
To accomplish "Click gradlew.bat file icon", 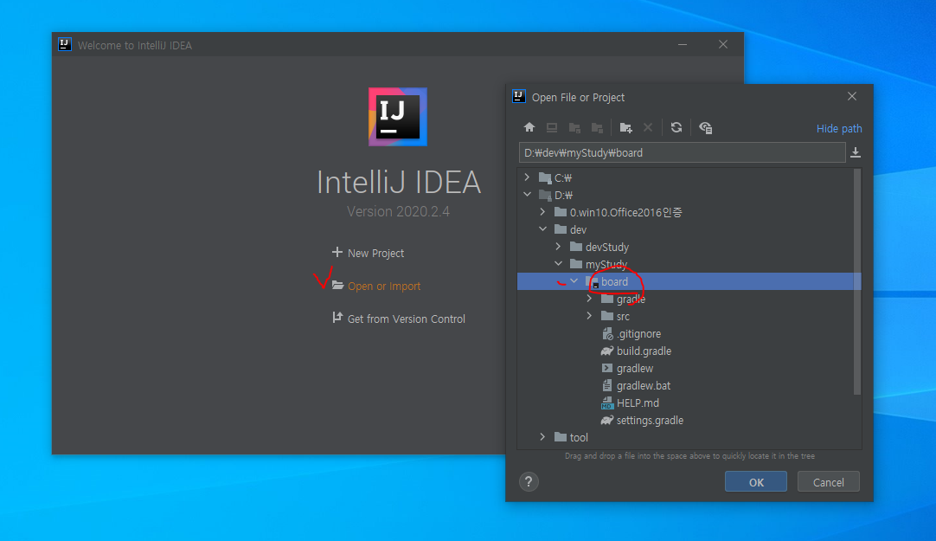I will pos(607,386).
